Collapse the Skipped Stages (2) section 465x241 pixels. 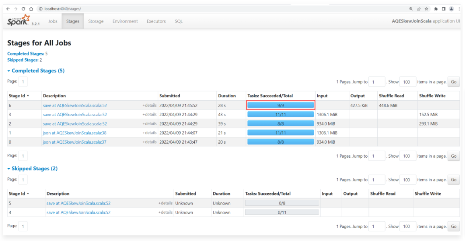[x=32, y=168]
